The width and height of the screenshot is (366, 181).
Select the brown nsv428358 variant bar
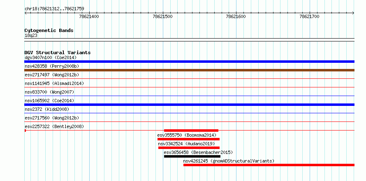pos(189,70)
